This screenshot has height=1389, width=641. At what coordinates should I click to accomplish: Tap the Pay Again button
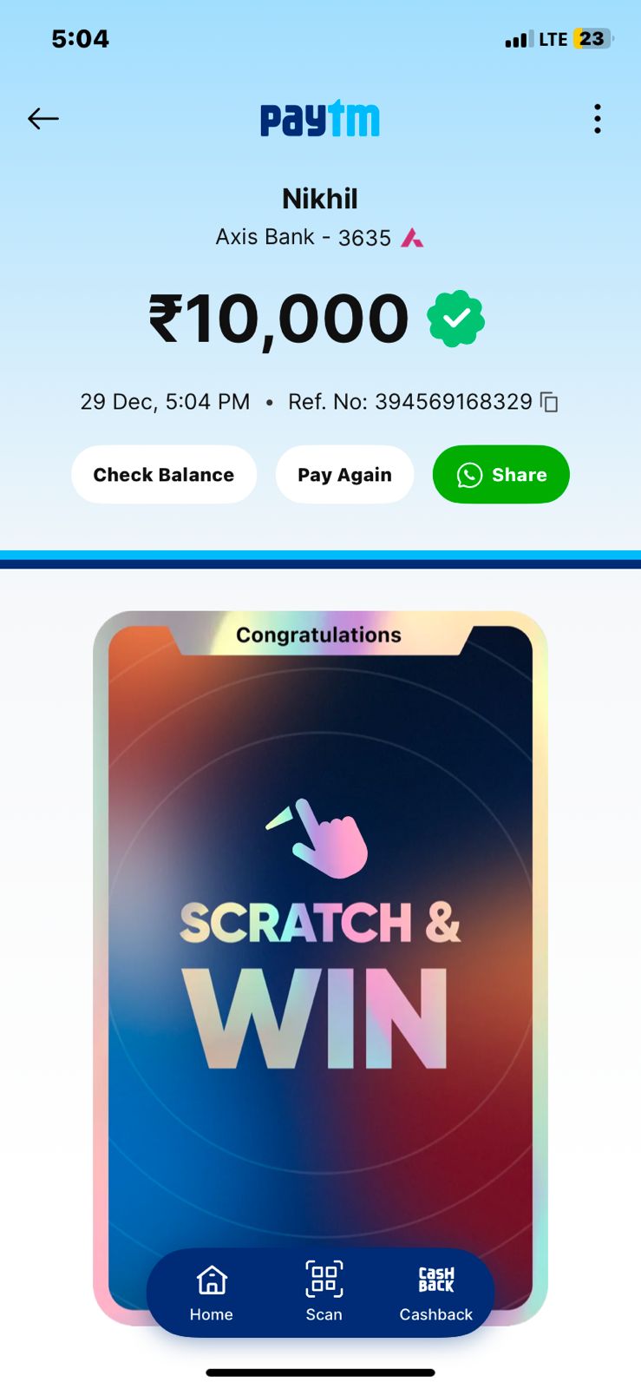click(x=344, y=475)
